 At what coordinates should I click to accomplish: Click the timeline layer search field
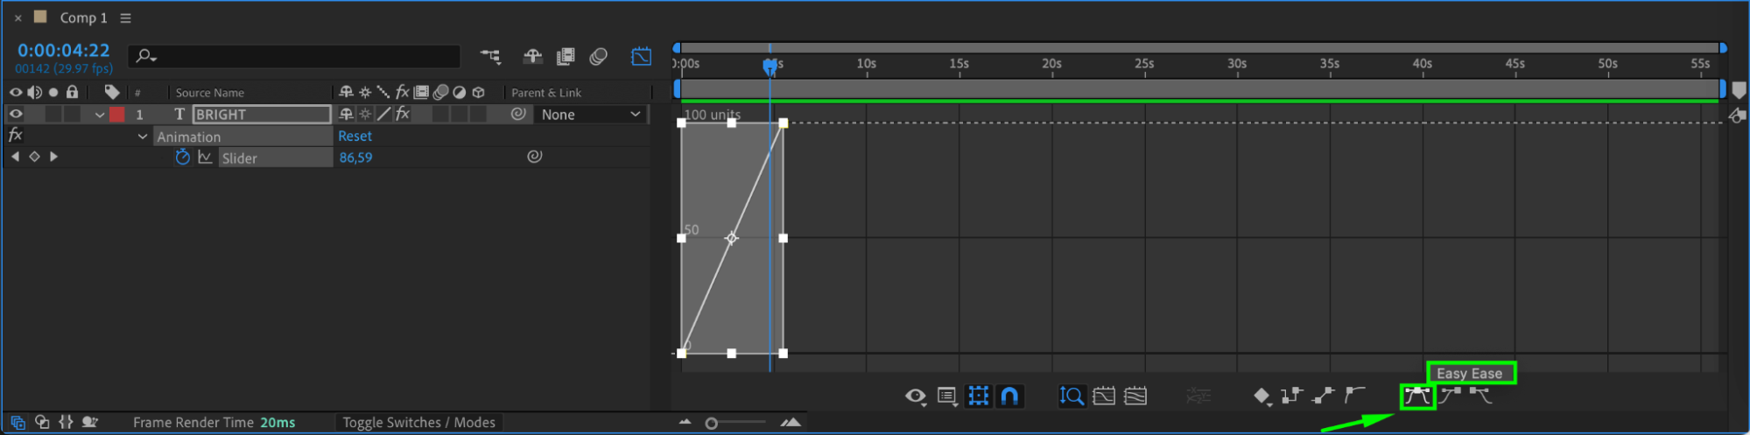pos(298,57)
